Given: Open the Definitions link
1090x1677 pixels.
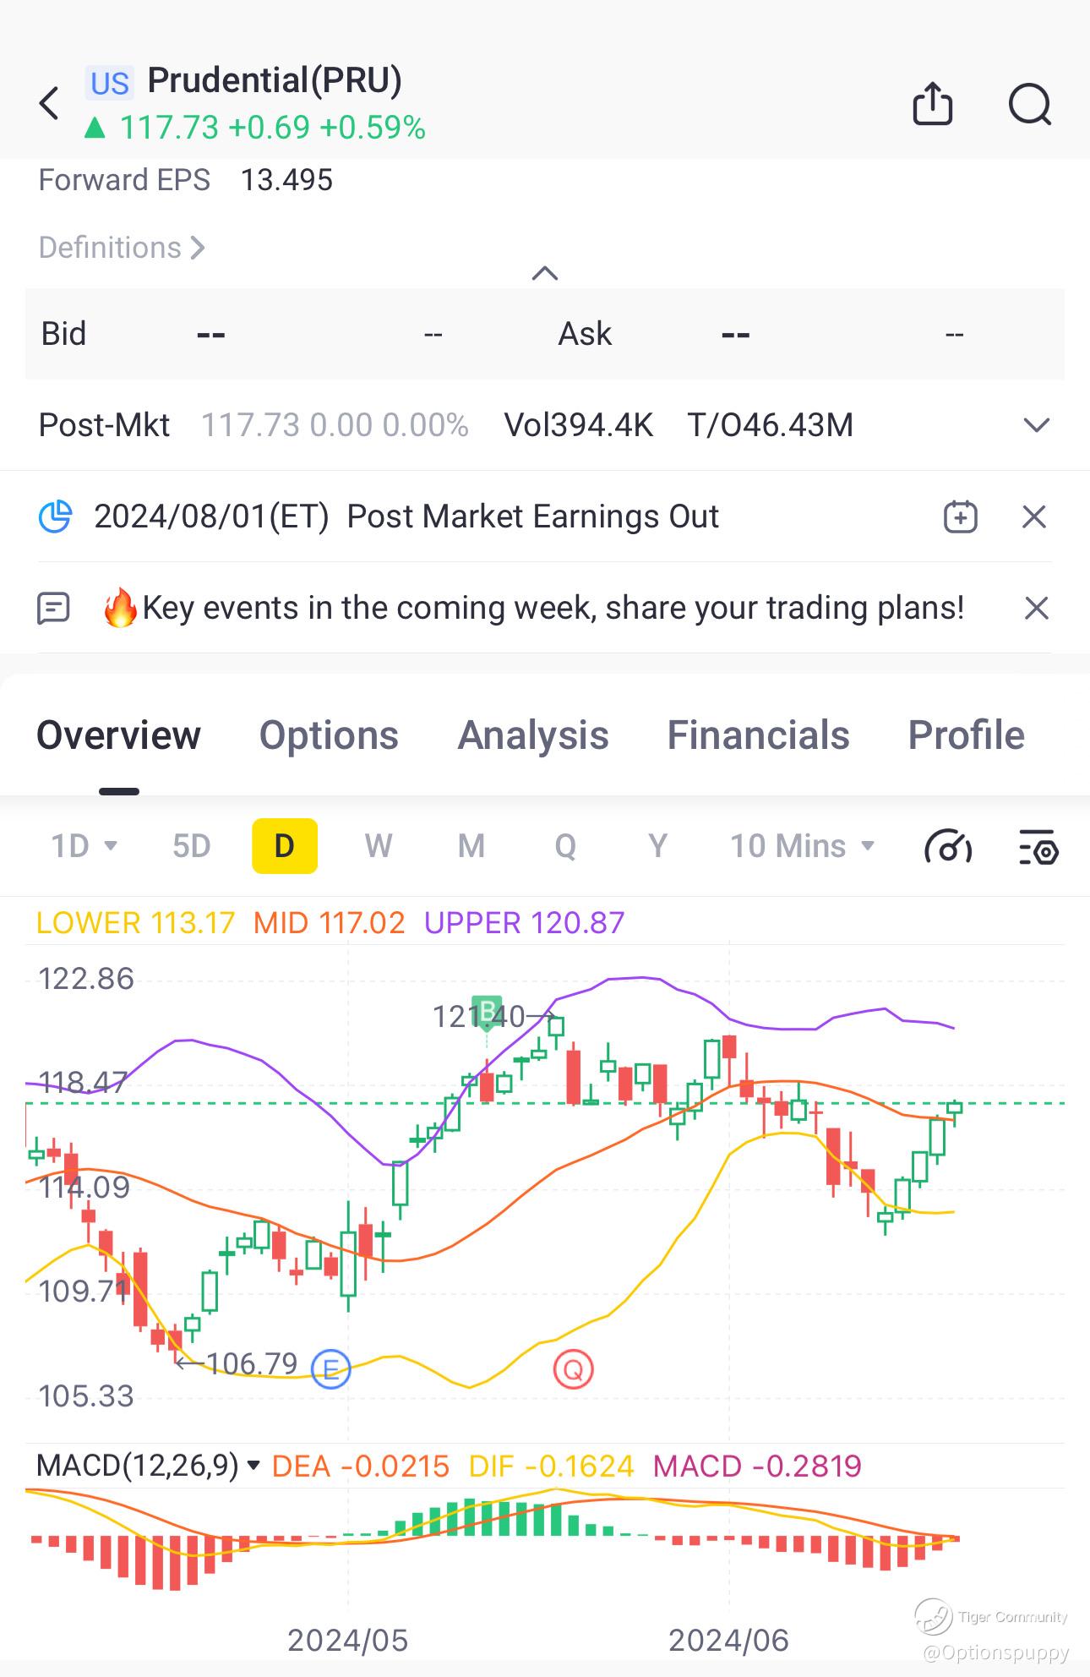Looking at the screenshot, I should pos(122,248).
